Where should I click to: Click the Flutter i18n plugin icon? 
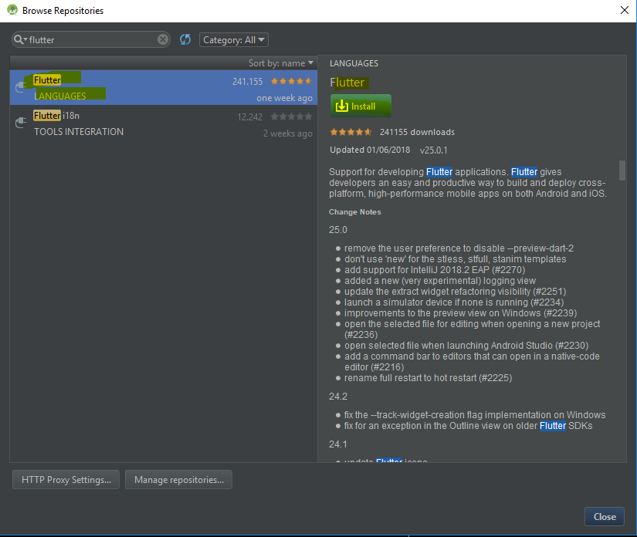click(x=22, y=123)
